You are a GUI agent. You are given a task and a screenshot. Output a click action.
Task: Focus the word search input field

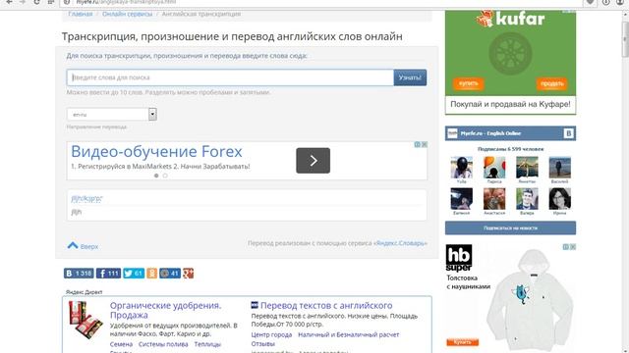pyautogui.click(x=230, y=77)
